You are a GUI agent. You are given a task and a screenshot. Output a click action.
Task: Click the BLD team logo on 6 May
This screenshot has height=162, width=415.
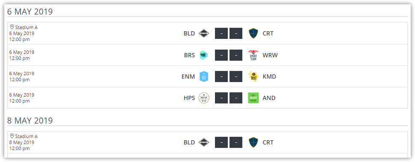click(x=204, y=33)
